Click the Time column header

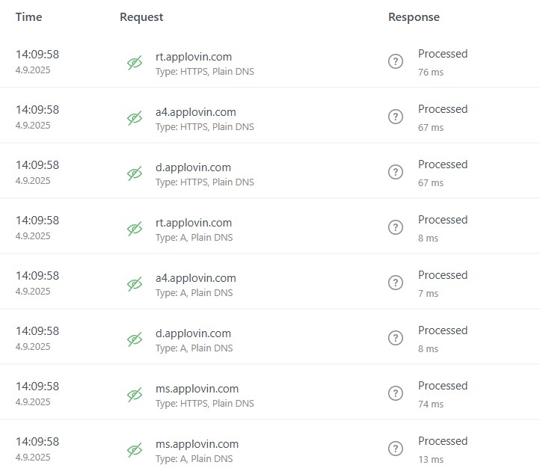point(29,17)
